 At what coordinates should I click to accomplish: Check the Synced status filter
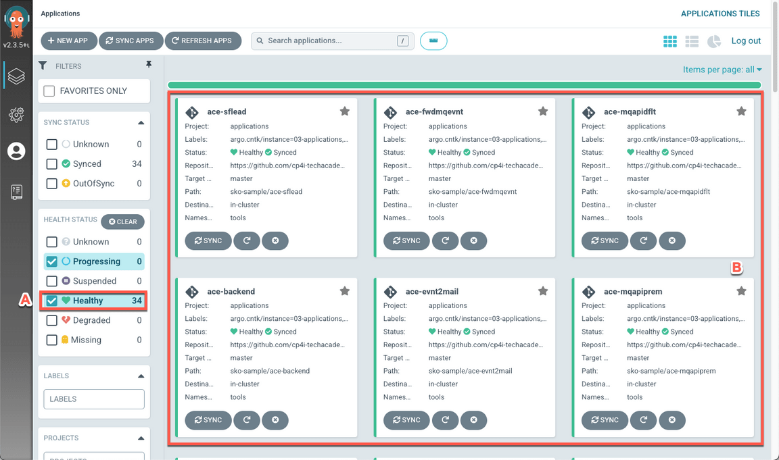click(52, 163)
